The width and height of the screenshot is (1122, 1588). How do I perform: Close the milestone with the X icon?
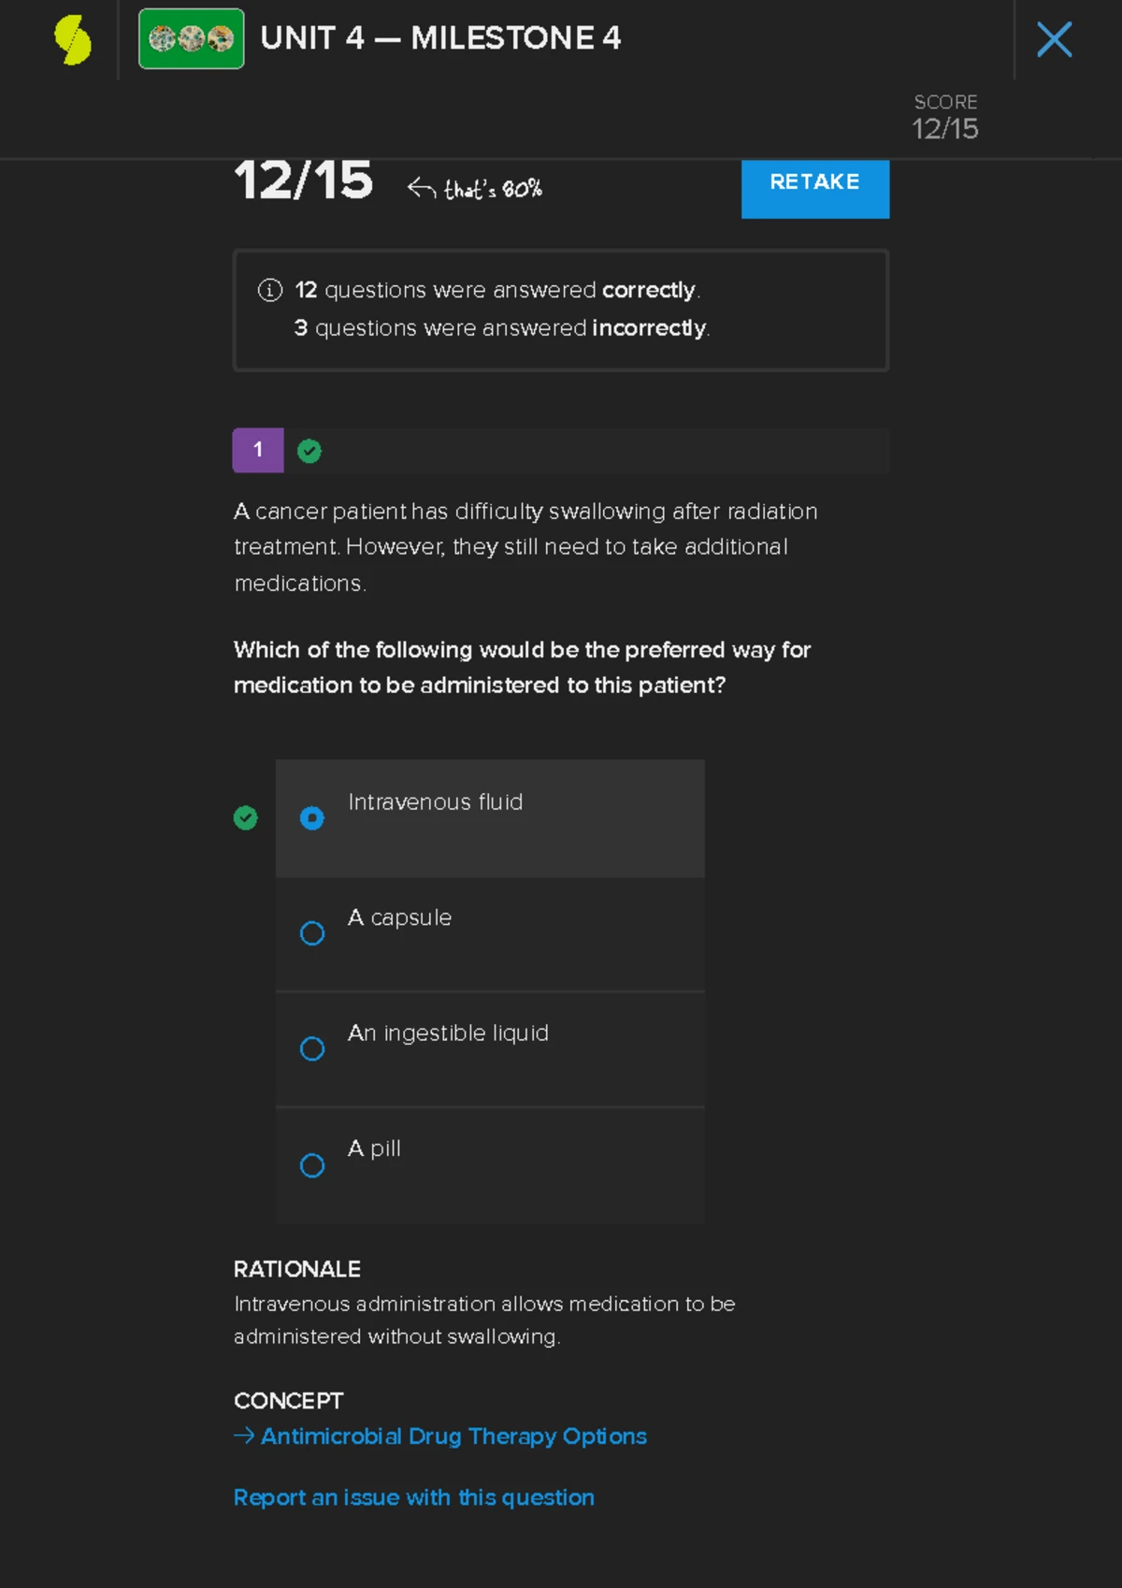tap(1054, 40)
